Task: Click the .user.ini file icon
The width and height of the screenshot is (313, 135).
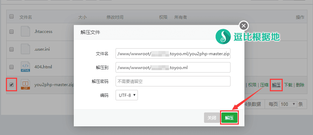Action: pyautogui.click(x=25, y=49)
